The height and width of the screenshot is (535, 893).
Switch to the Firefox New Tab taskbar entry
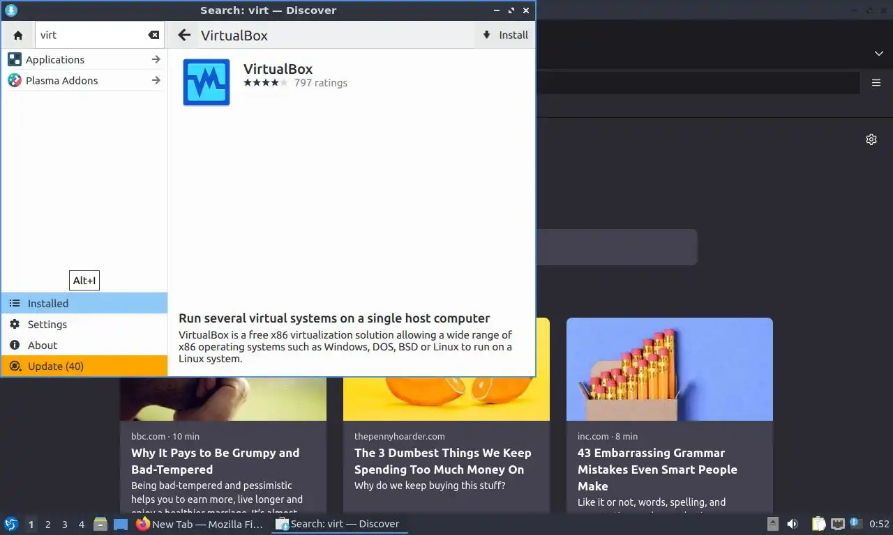coord(200,524)
